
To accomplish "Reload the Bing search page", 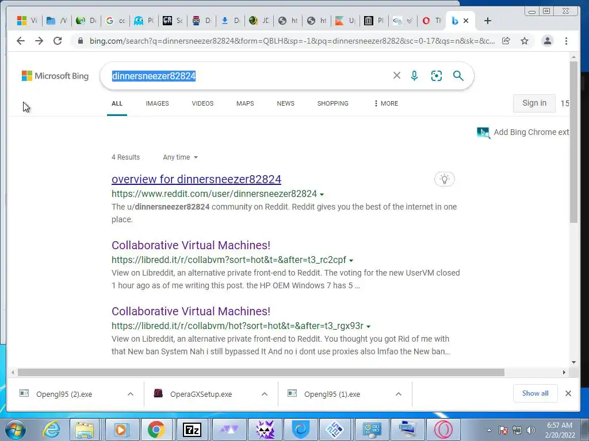I will coord(58,41).
